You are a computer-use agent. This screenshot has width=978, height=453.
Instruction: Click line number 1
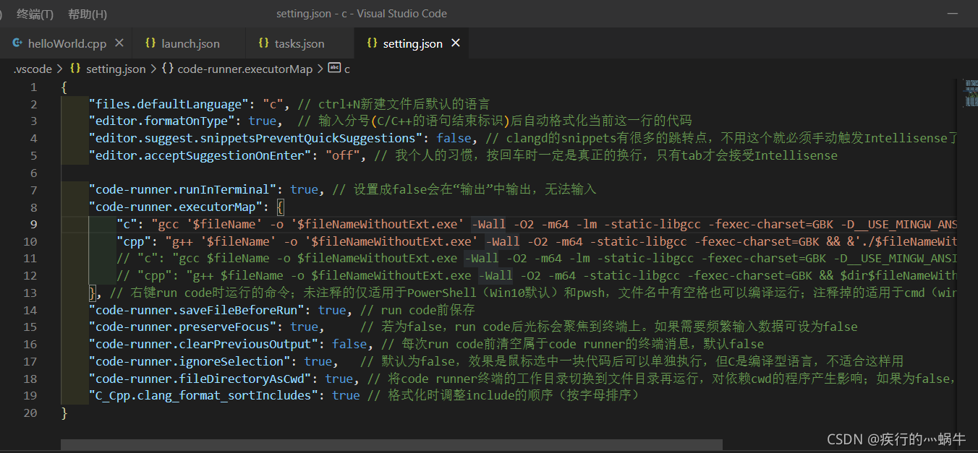[x=33, y=87]
